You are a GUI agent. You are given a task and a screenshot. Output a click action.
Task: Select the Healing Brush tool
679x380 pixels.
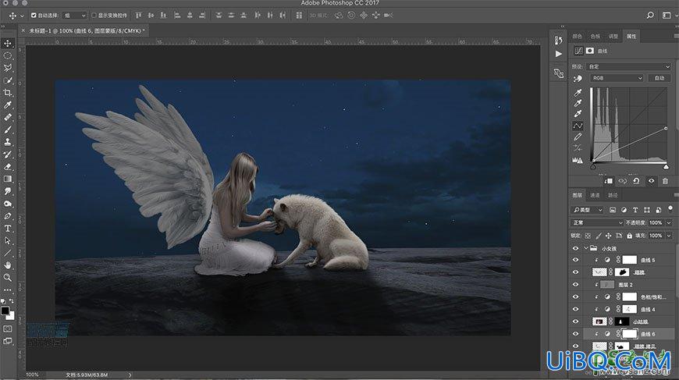tap(8, 117)
